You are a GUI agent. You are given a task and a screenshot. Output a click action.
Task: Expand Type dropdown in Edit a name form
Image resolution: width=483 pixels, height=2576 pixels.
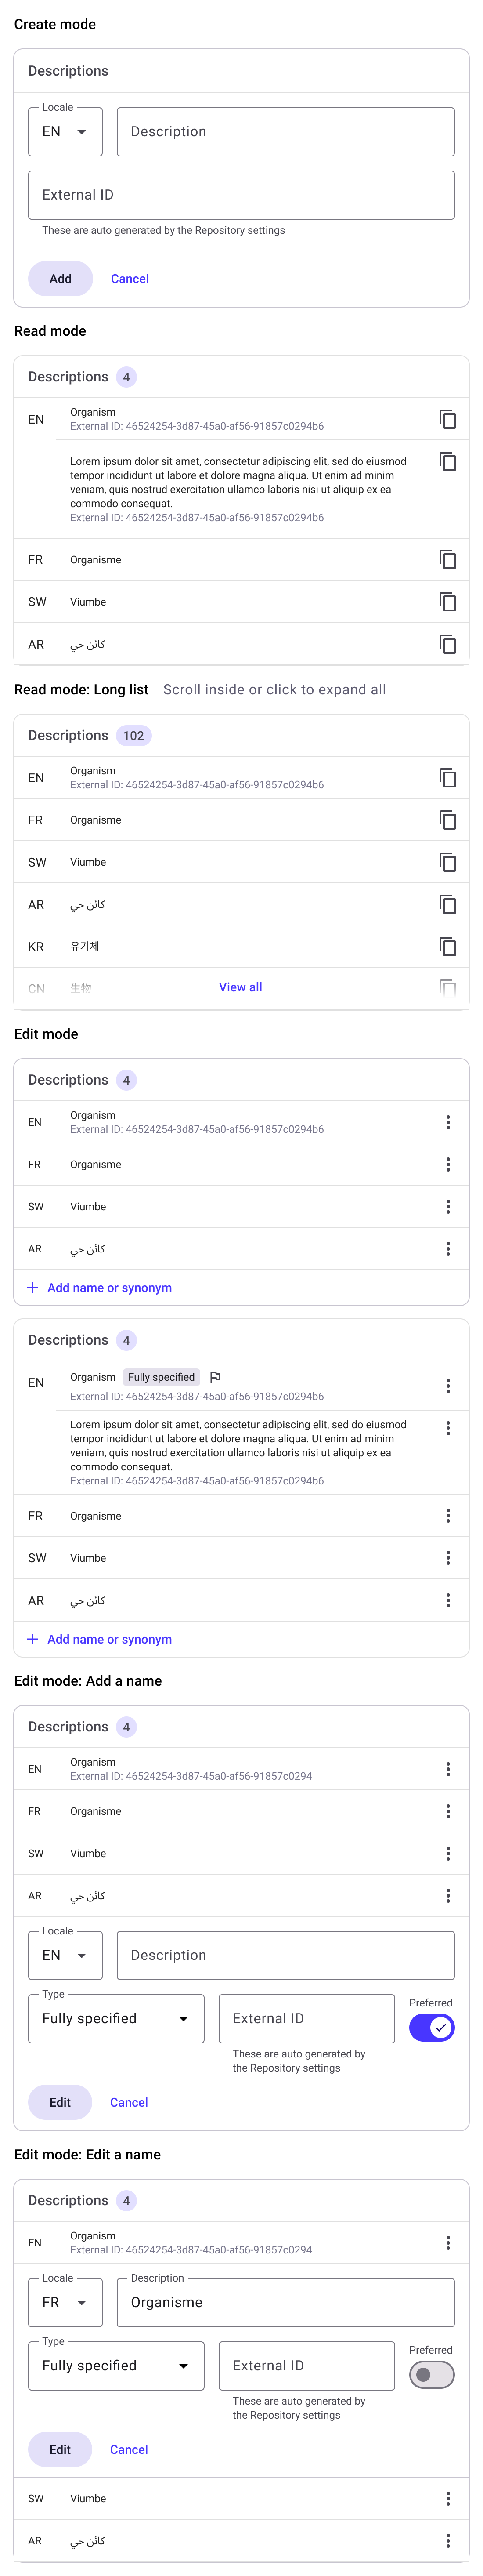point(116,2365)
